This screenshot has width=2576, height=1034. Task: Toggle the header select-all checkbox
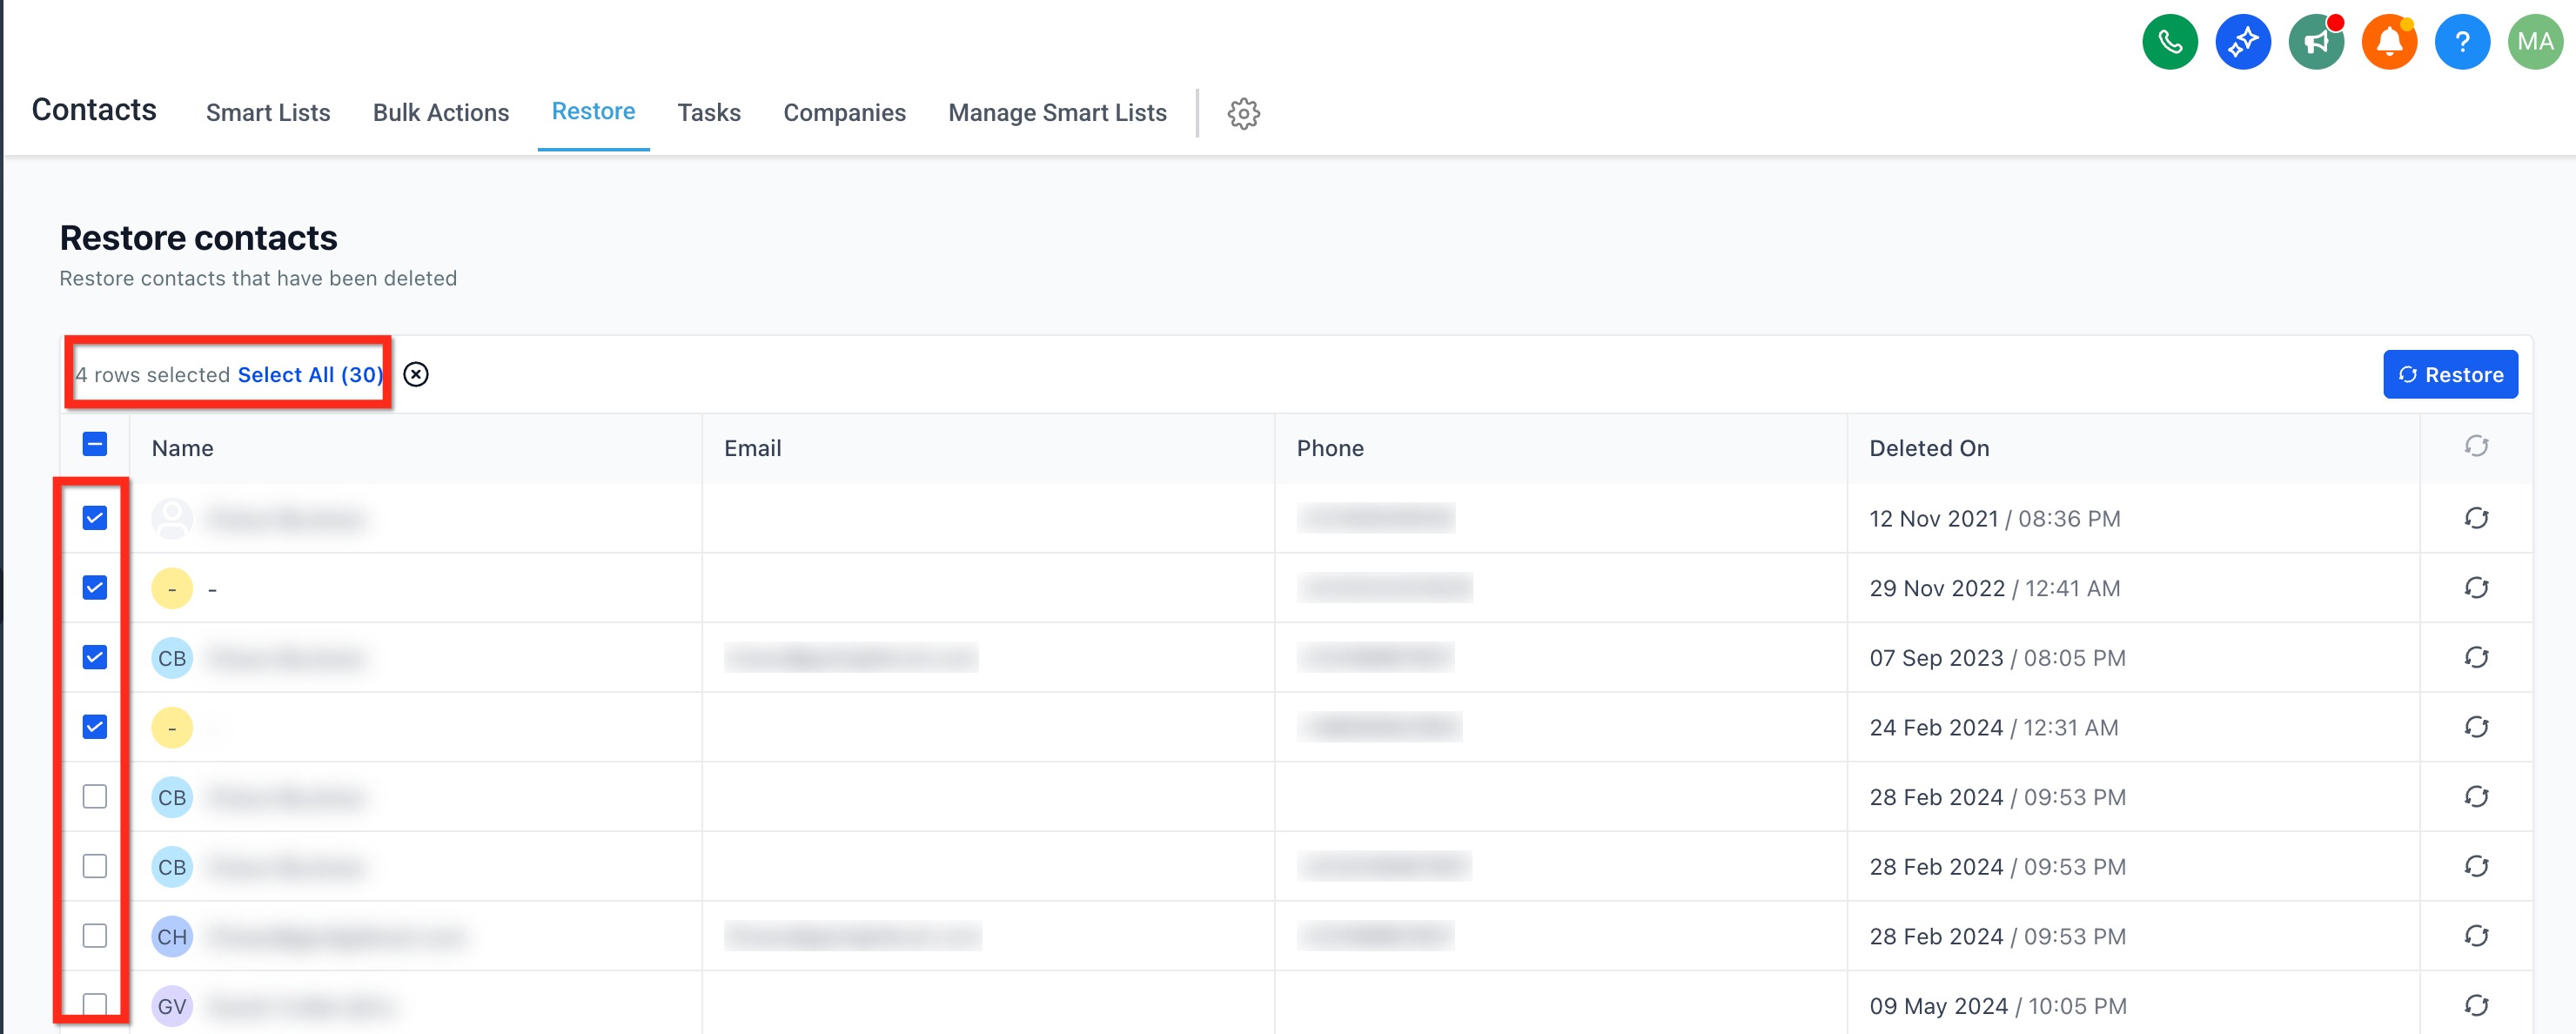(95, 444)
